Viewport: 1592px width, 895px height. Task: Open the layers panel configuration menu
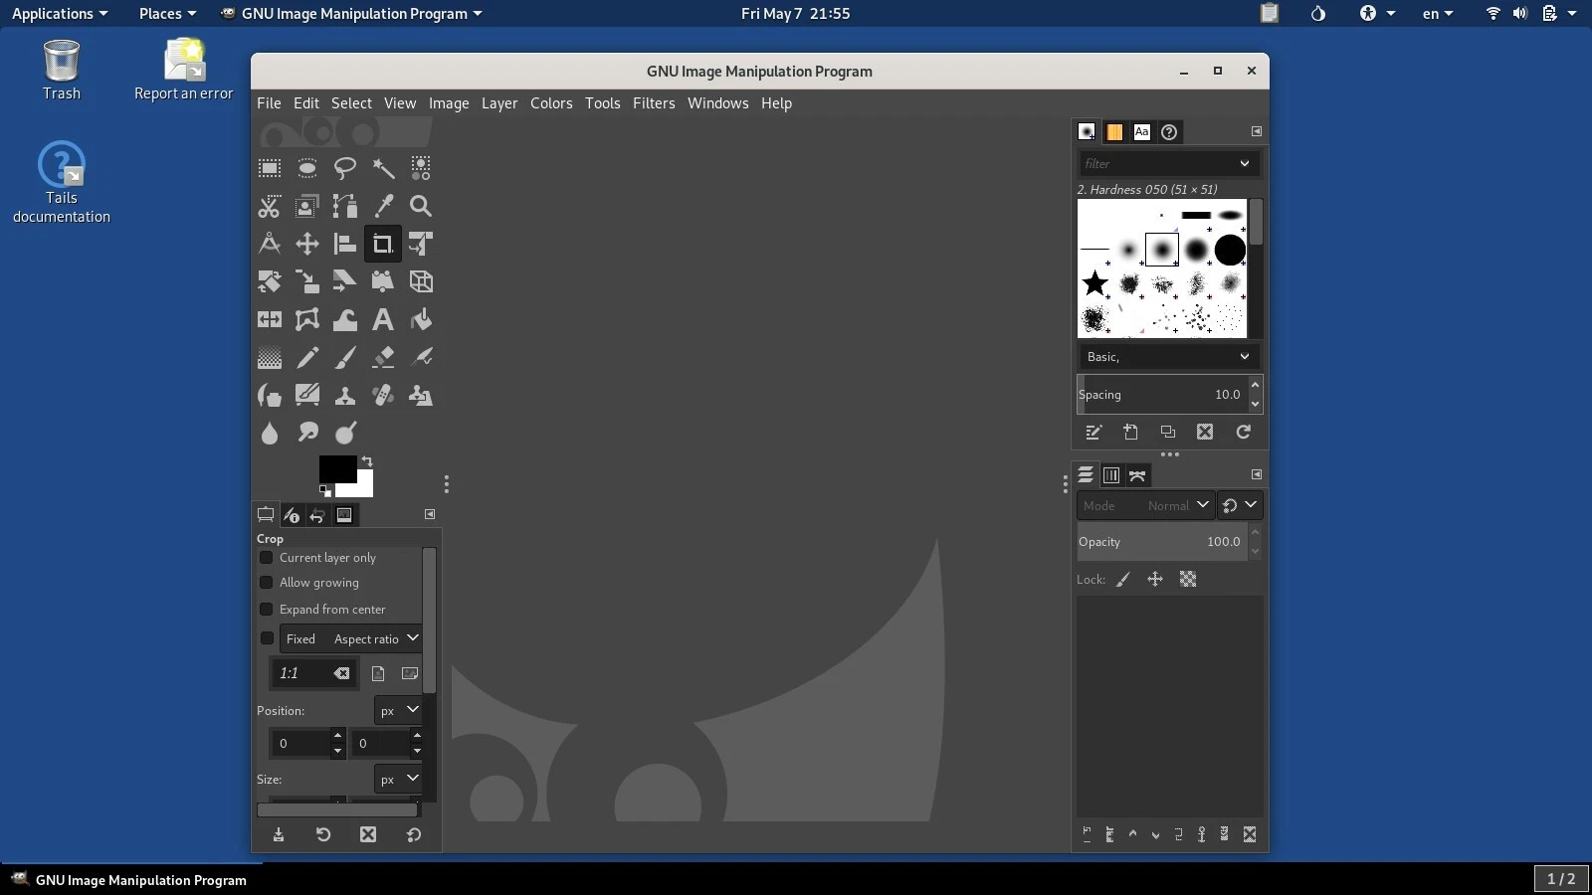(x=1257, y=474)
